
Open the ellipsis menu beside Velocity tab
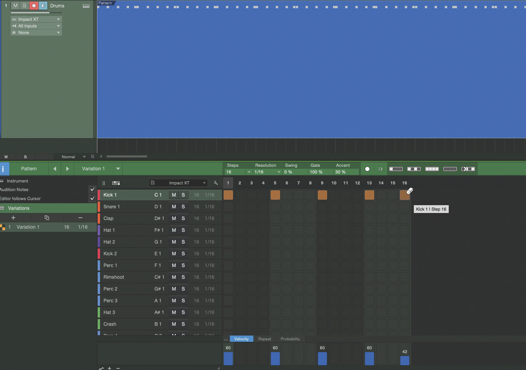(226, 339)
